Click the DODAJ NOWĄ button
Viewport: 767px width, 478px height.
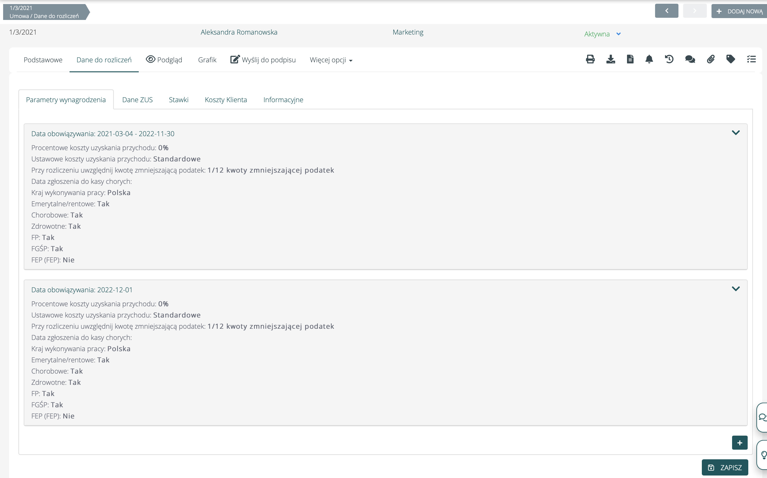[x=739, y=12]
